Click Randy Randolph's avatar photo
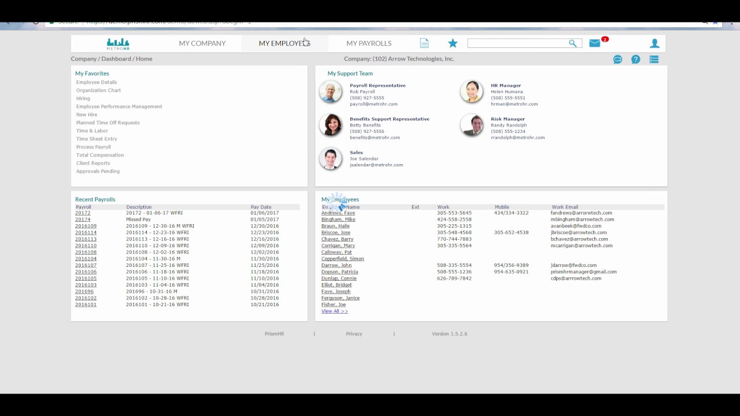Screen dimensions: 740x416 472,125
